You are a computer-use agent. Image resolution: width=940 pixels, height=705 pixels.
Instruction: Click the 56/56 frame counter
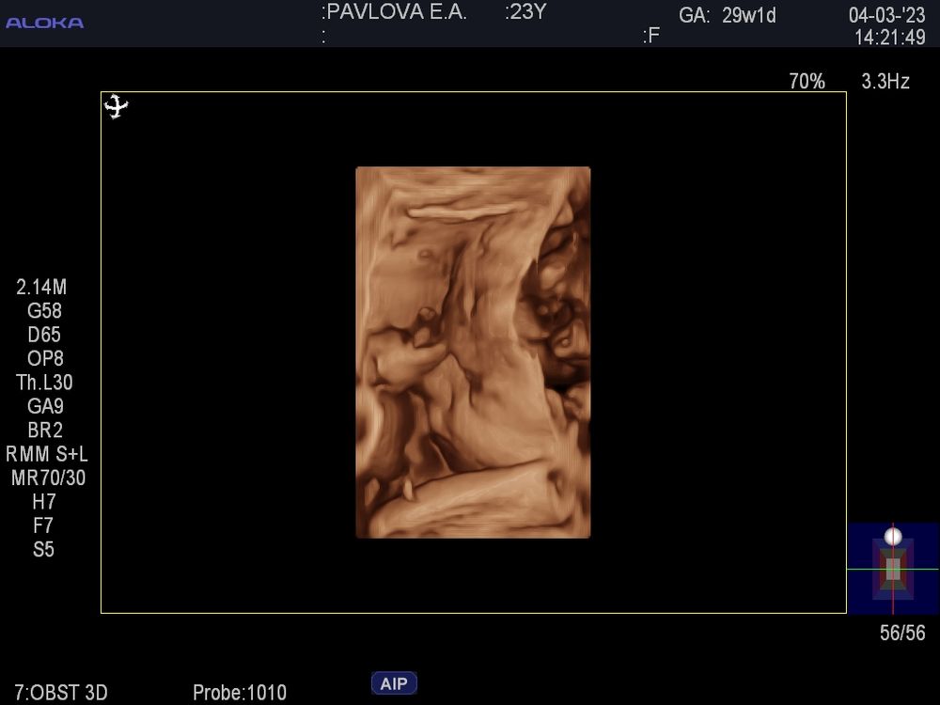tap(902, 633)
